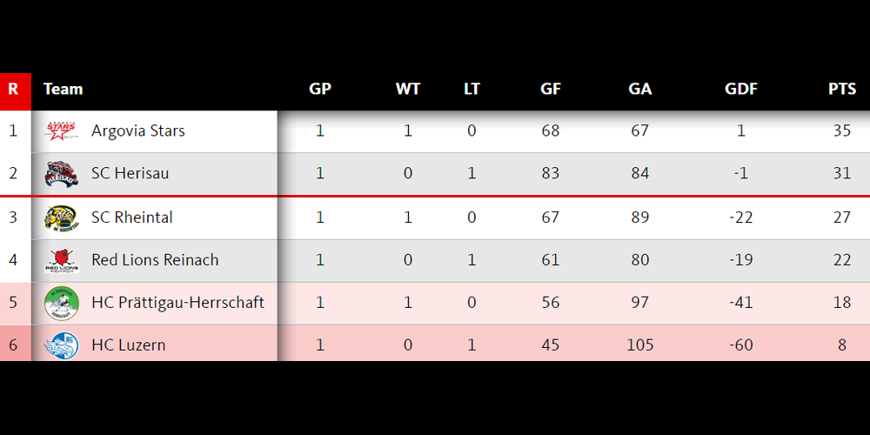The width and height of the screenshot is (870, 435).
Task: Open the Argovia Stars team name
Action: pyautogui.click(x=138, y=131)
